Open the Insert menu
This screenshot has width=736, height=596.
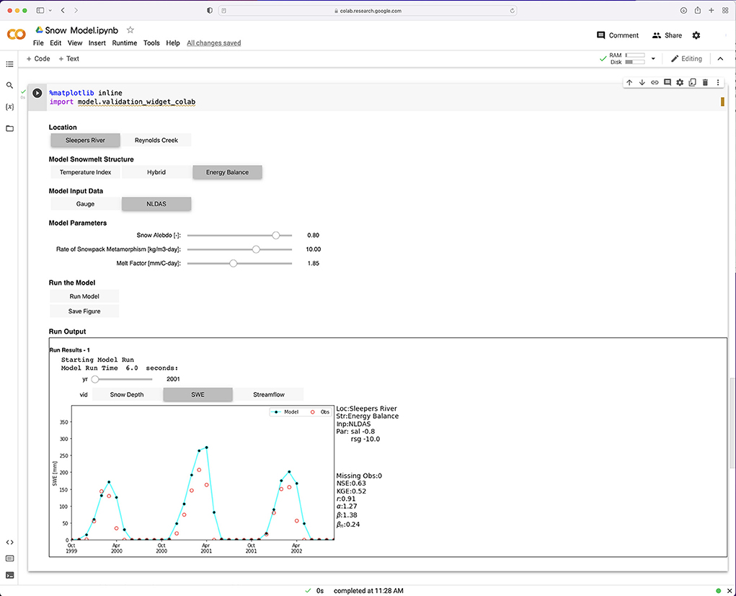click(97, 43)
